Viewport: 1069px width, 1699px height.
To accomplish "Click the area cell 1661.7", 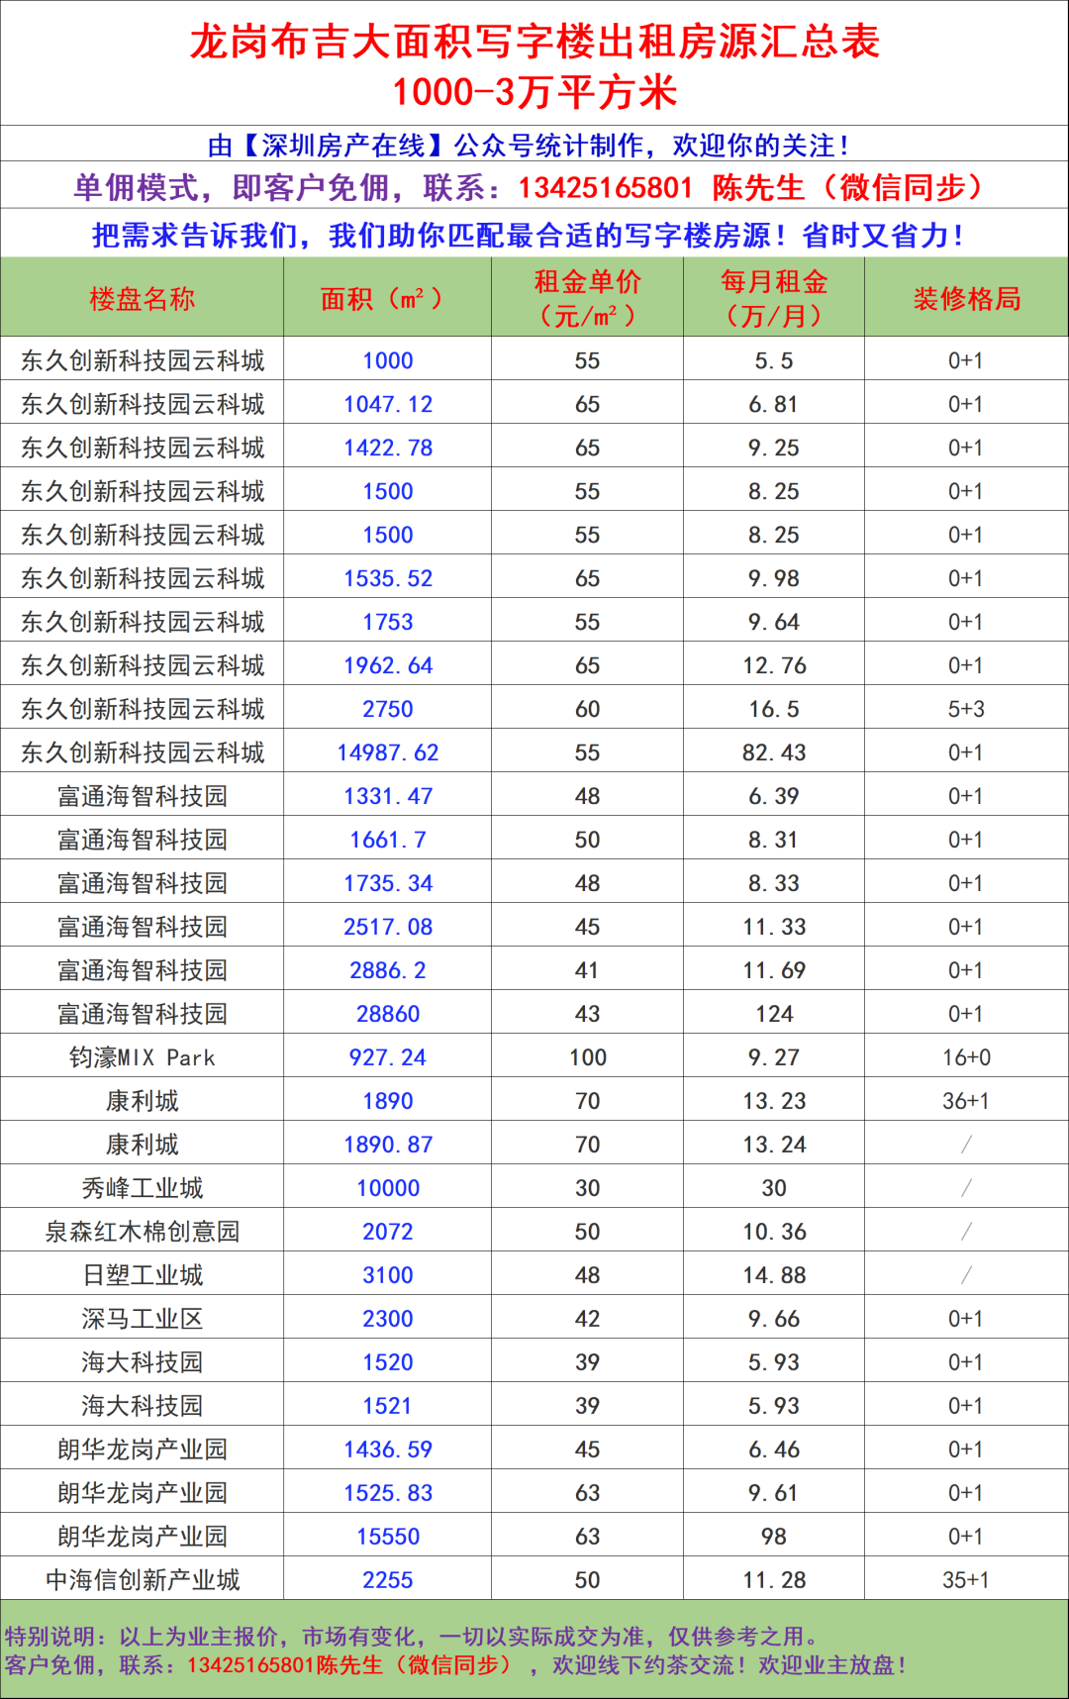I will [388, 840].
